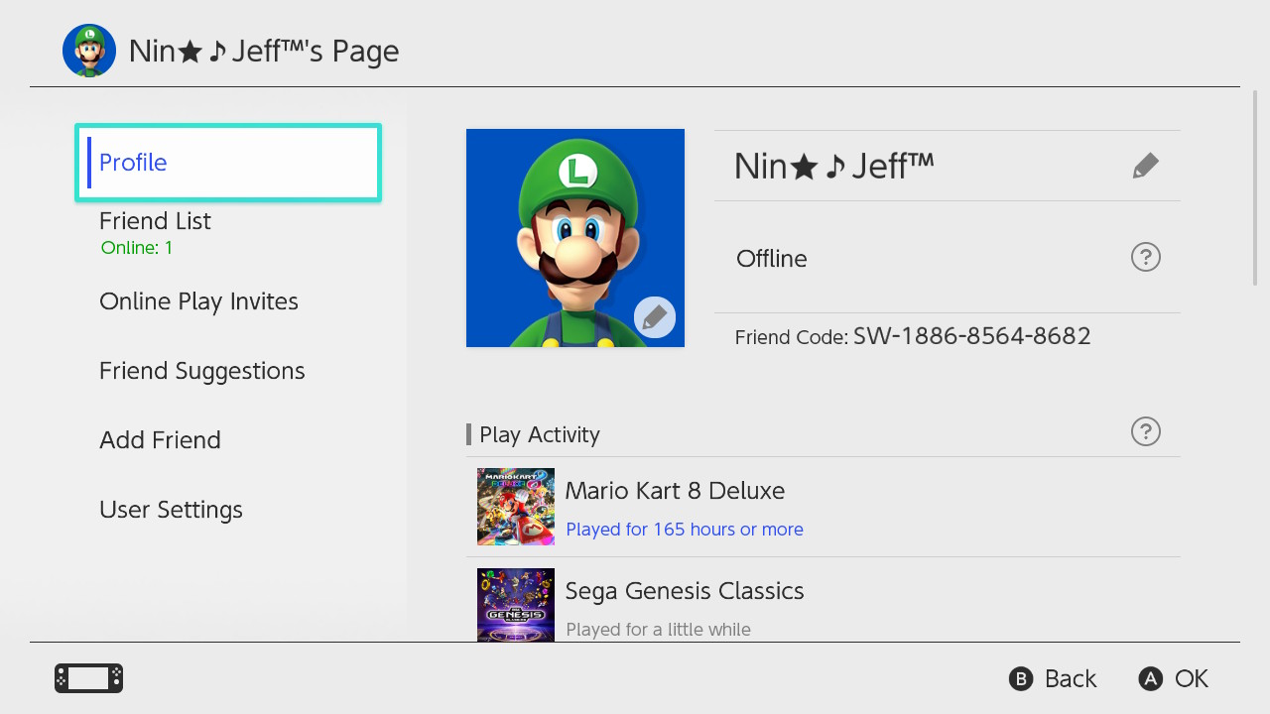Click the large Luigi profile image

coord(566,228)
